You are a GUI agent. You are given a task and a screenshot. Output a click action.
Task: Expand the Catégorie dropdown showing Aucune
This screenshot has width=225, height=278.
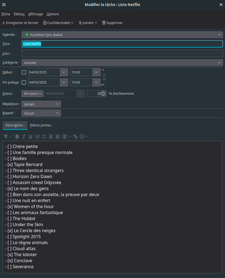click(122, 62)
